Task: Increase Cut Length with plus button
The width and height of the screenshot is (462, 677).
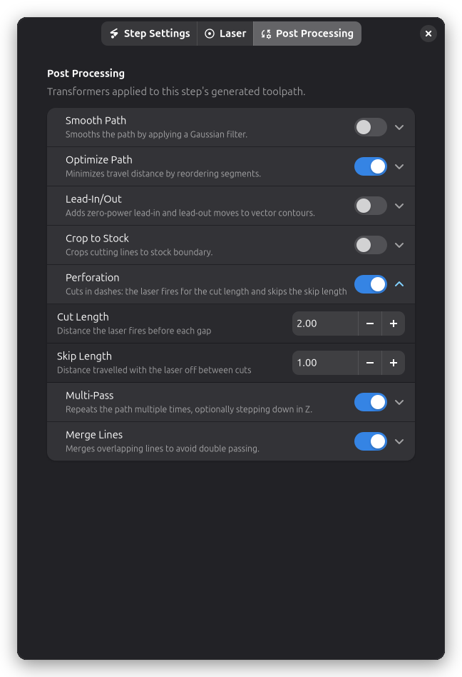Action: [394, 324]
